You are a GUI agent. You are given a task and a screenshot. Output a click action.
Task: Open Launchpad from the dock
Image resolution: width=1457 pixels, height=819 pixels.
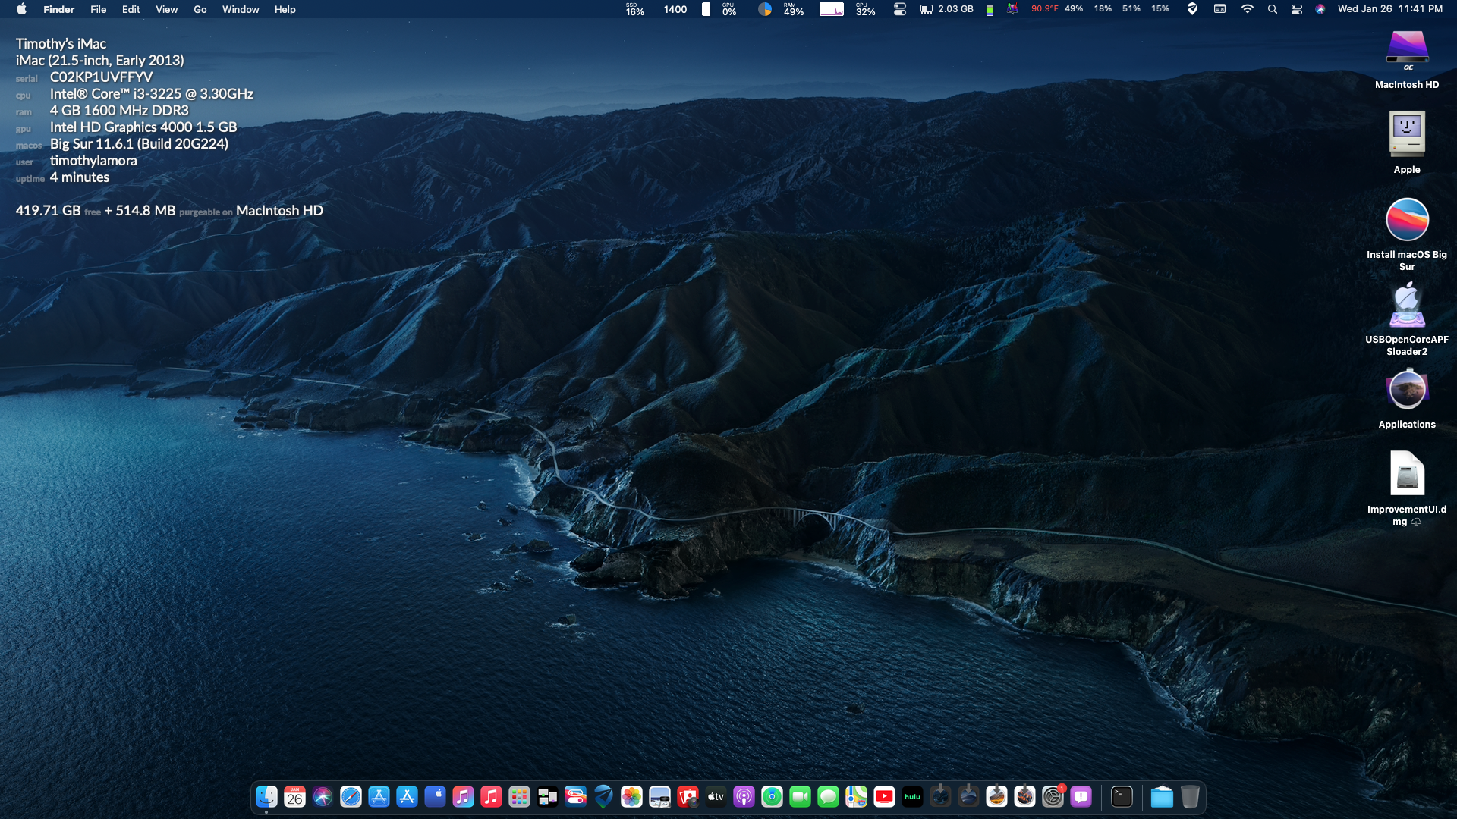point(519,796)
